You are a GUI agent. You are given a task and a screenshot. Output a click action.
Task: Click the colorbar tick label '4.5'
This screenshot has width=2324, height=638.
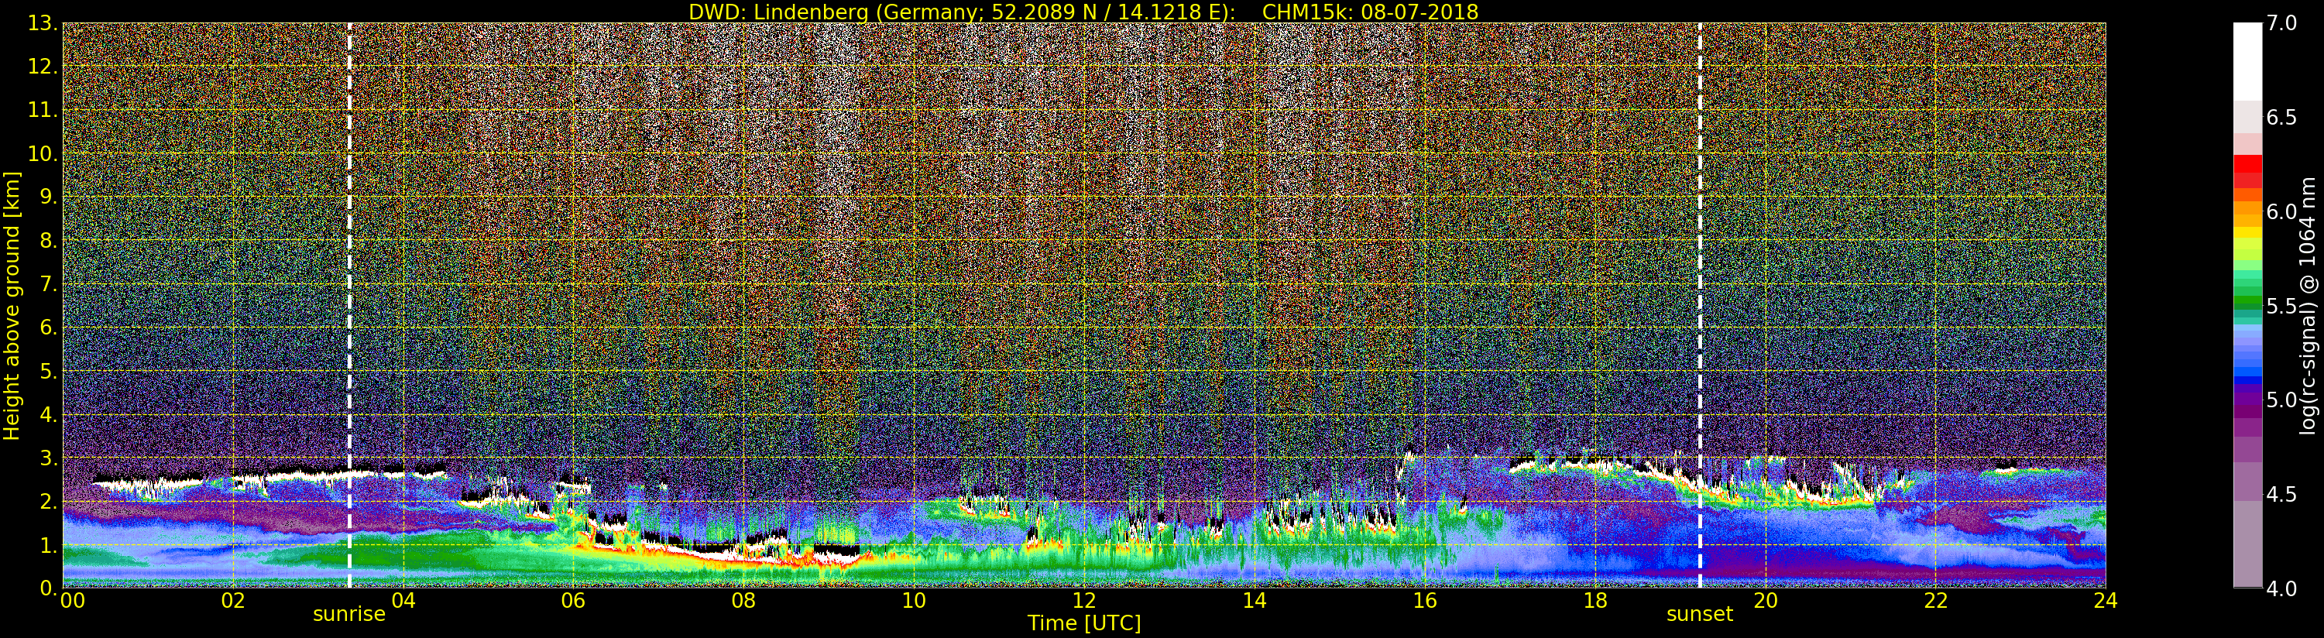point(2281,495)
